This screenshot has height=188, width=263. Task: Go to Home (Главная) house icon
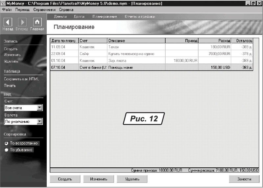(37, 22)
